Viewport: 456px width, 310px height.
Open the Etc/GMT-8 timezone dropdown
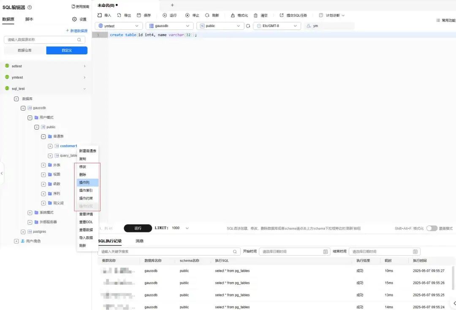click(277, 26)
